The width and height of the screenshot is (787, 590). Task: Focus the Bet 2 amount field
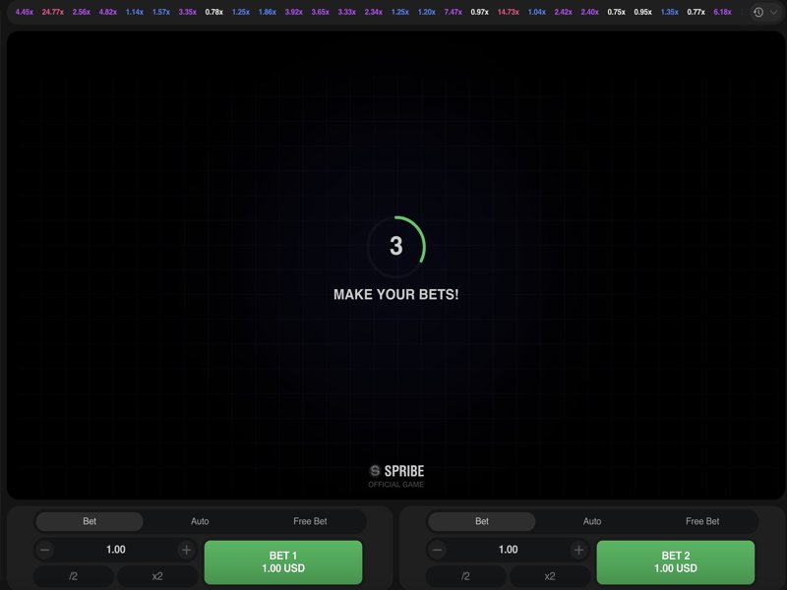click(509, 550)
